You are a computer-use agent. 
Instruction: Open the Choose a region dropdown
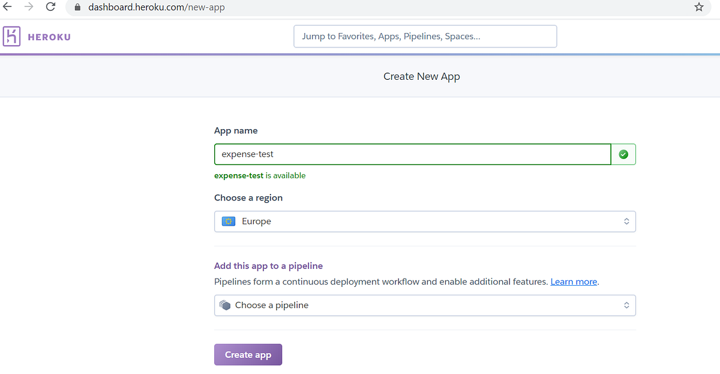[x=425, y=221]
